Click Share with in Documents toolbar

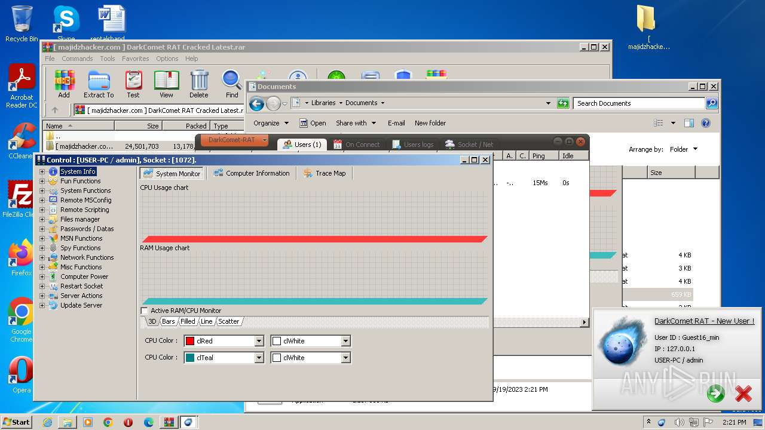pyautogui.click(x=356, y=123)
